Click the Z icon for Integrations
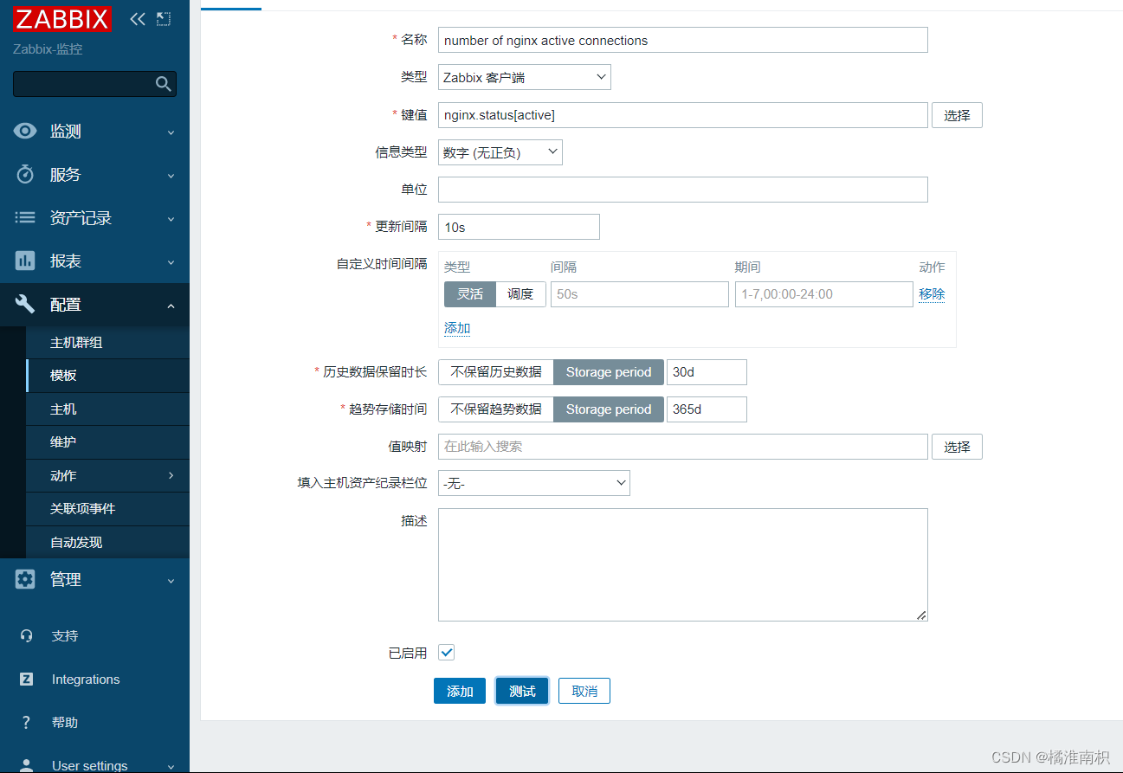This screenshot has height=773, width=1123. tap(26, 679)
